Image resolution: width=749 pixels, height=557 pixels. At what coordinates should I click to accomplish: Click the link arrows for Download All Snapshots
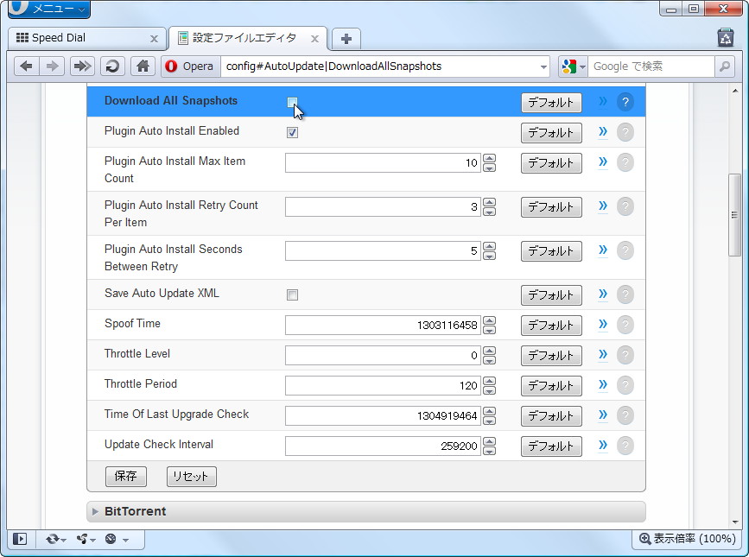(603, 101)
